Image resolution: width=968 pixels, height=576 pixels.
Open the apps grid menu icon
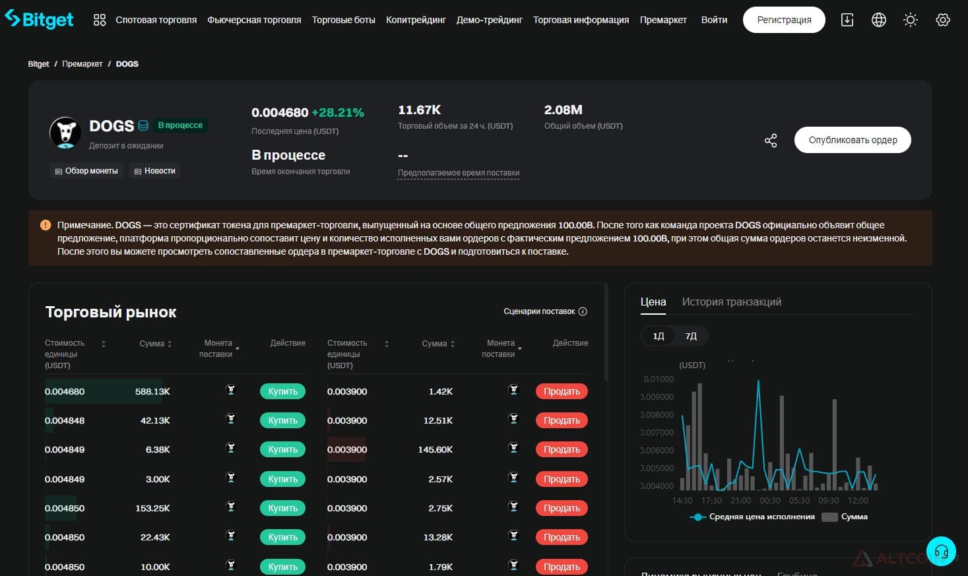100,20
